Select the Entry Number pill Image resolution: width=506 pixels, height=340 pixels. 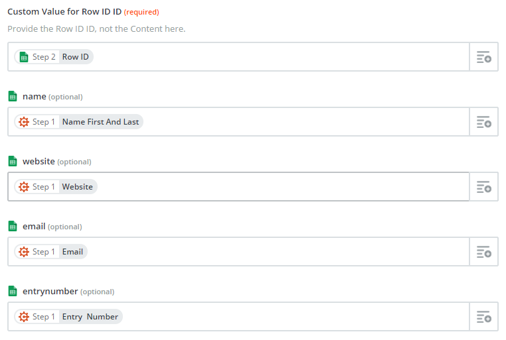click(68, 317)
